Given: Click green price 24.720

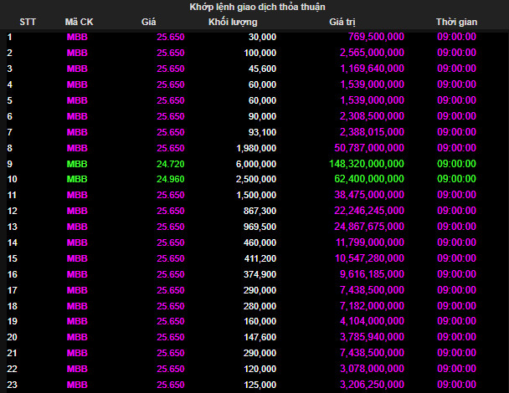Looking at the screenshot, I should coord(171,164).
